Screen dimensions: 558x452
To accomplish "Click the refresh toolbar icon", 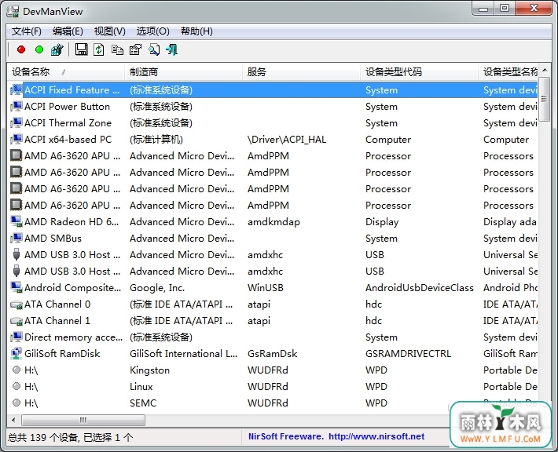I will point(99,49).
